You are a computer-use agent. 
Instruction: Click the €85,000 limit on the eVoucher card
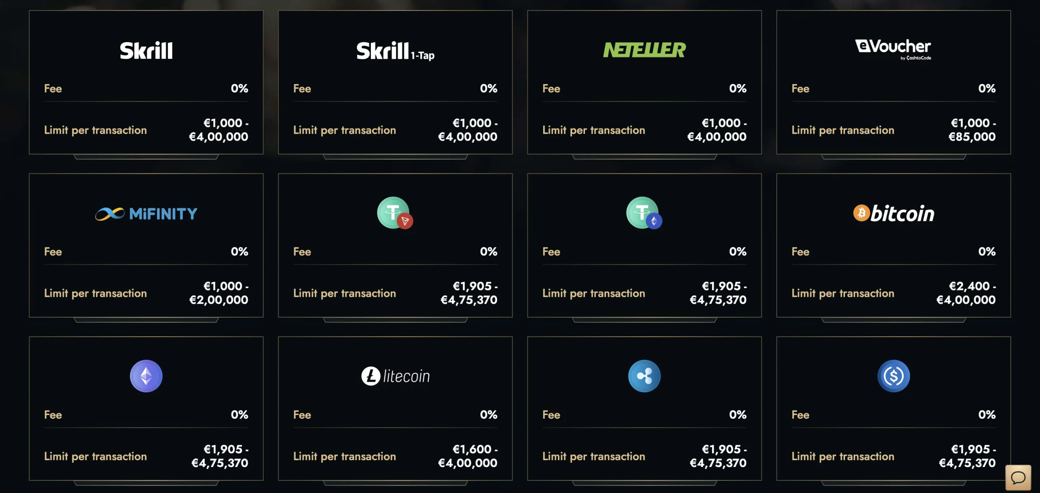coord(972,137)
